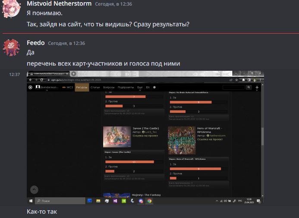299x218 pixels.
Task: Click the share page icon in address bar
Action: [231, 80]
